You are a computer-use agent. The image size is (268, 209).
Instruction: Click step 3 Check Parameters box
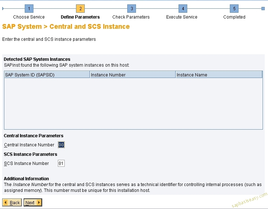tap(132, 9)
